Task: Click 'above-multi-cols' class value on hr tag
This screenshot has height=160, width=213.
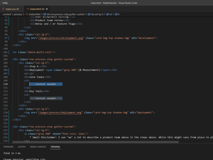Action: [40, 52]
